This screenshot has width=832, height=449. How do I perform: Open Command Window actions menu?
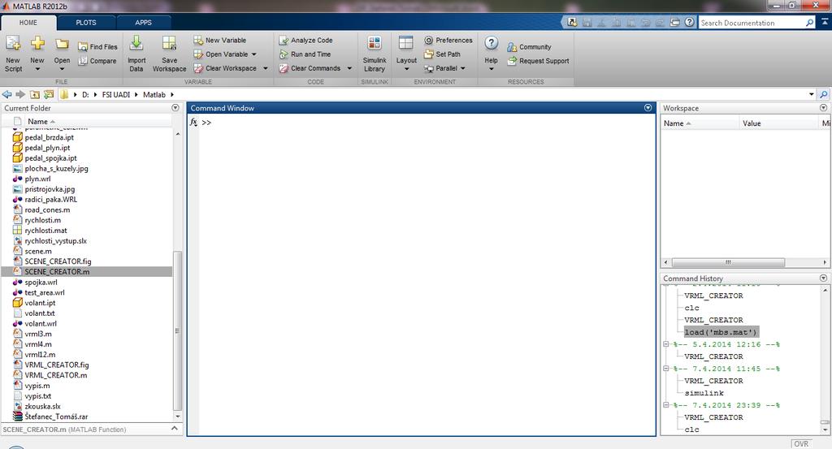tap(648, 108)
